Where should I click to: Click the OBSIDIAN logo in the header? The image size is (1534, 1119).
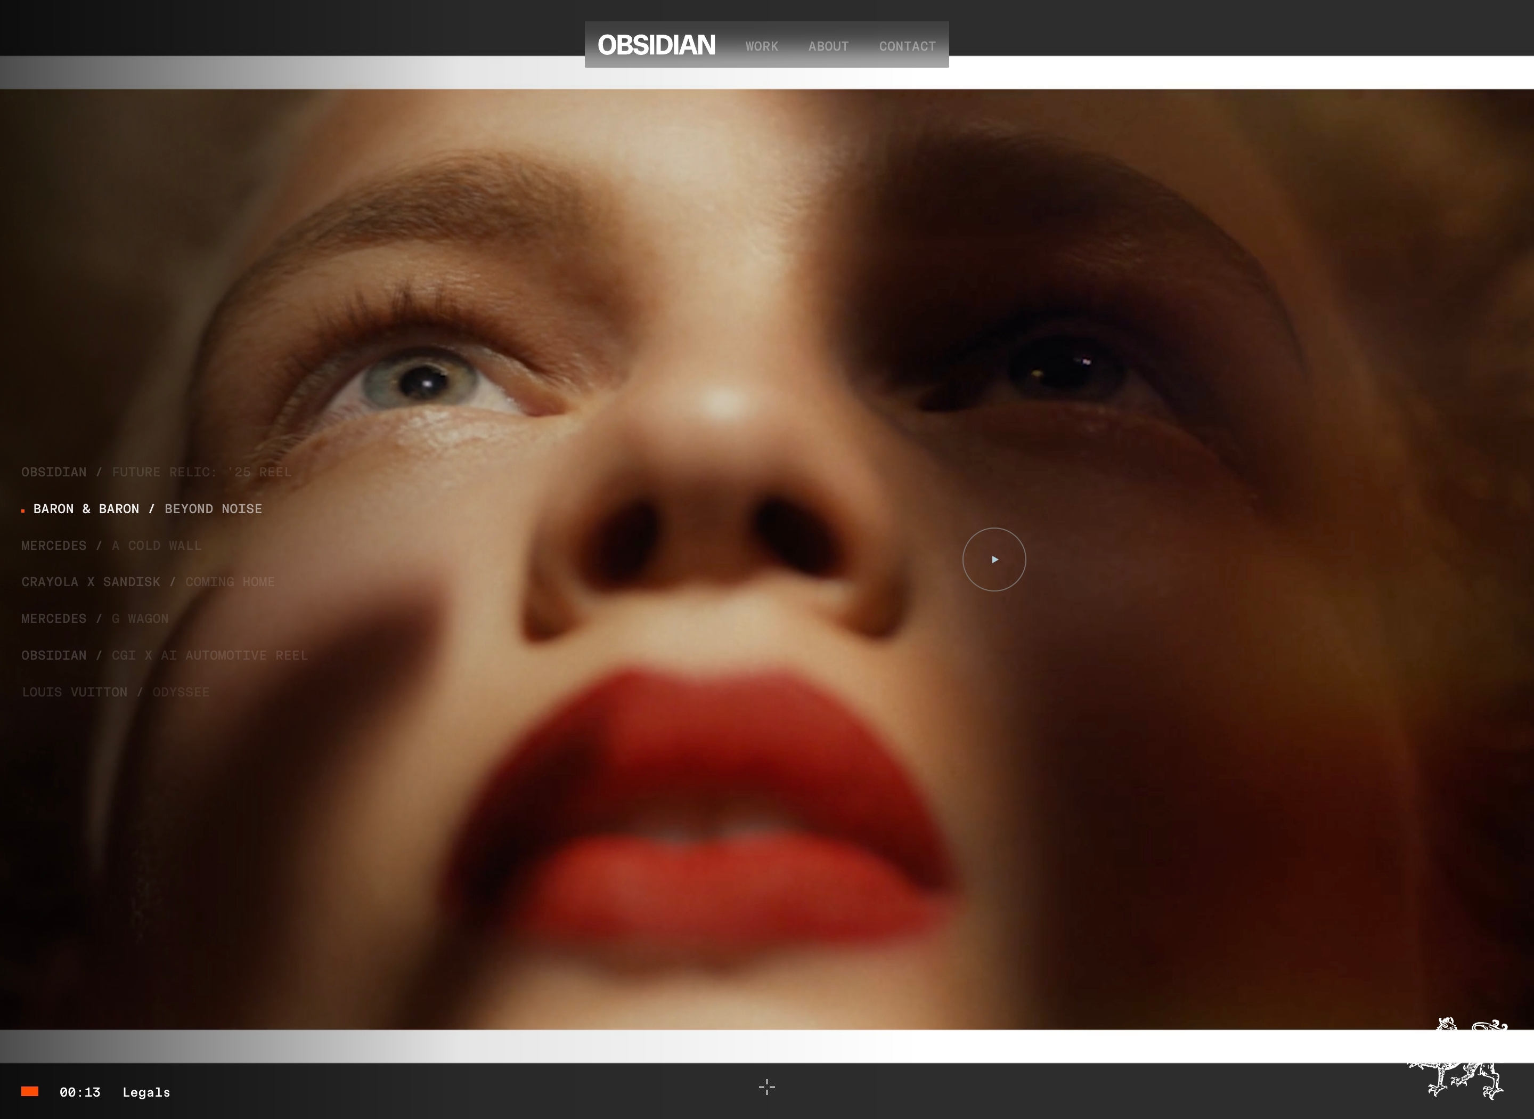pos(656,45)
